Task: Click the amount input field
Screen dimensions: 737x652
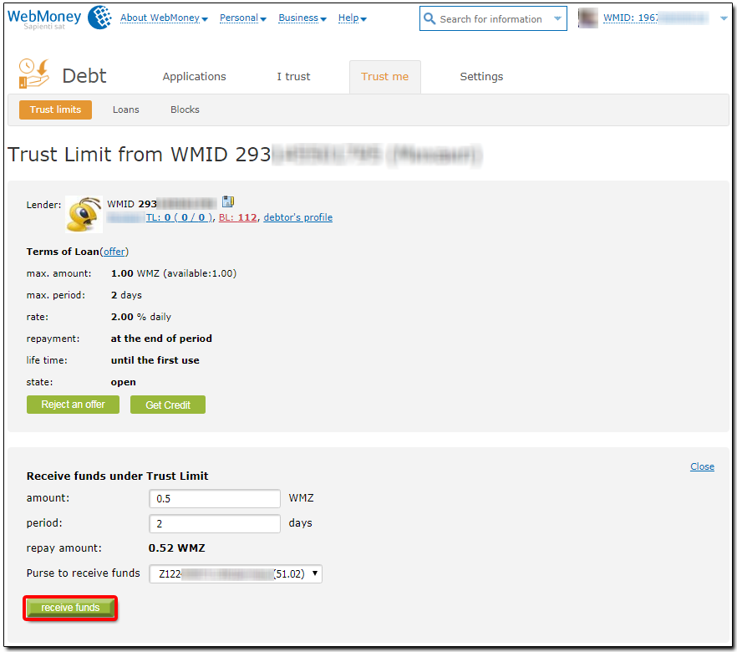Action: point(215,499)
